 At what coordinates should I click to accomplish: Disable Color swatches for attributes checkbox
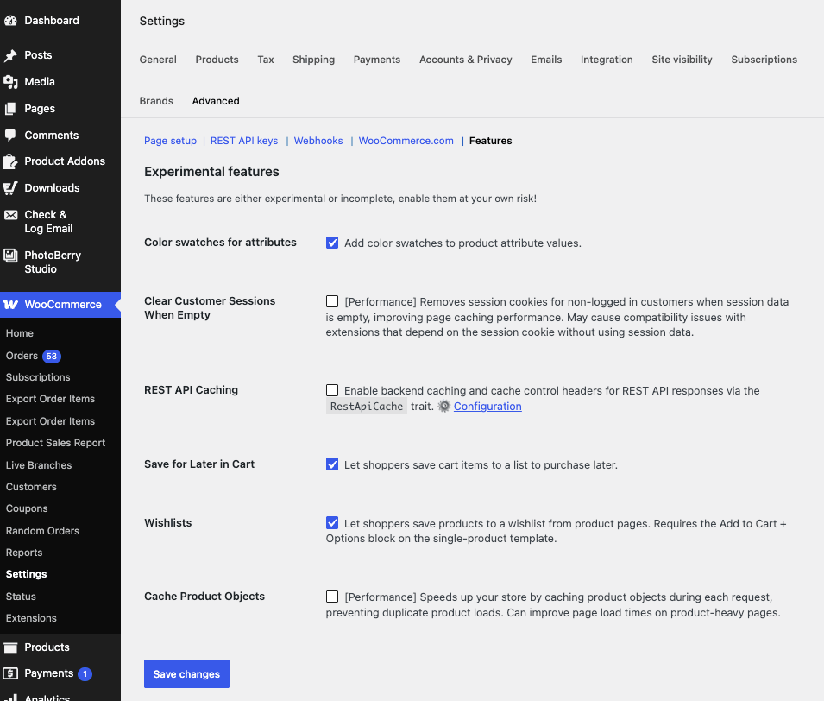click(x=332, y=243)
